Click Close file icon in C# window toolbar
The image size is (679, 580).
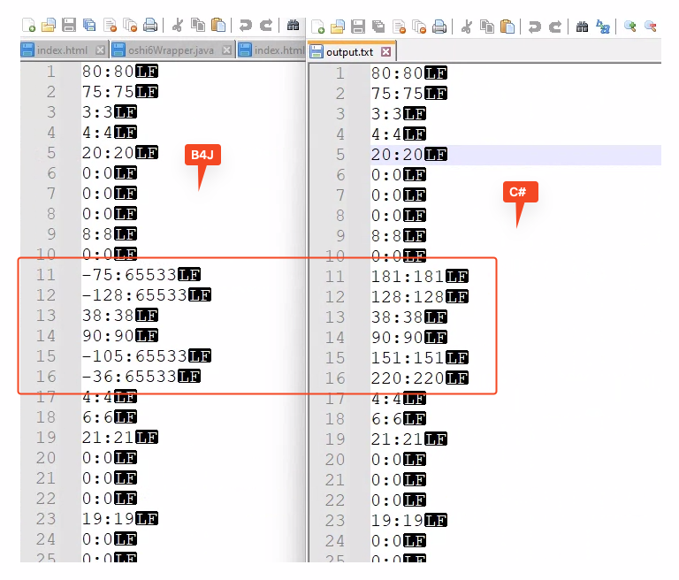tap(399, 27)
